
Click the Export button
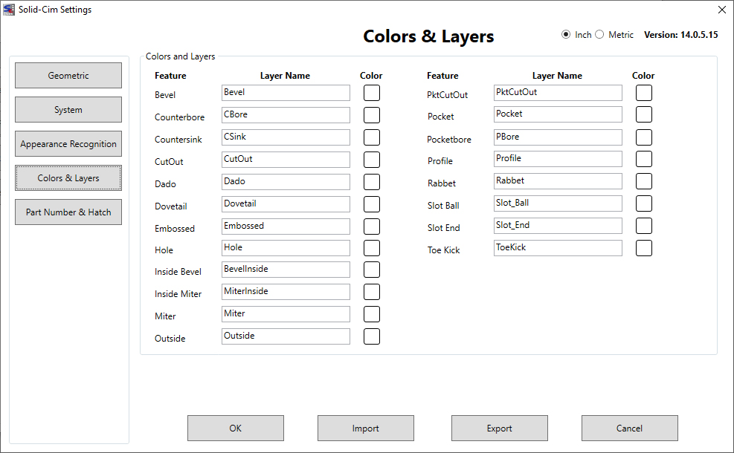tap(500, 428)
